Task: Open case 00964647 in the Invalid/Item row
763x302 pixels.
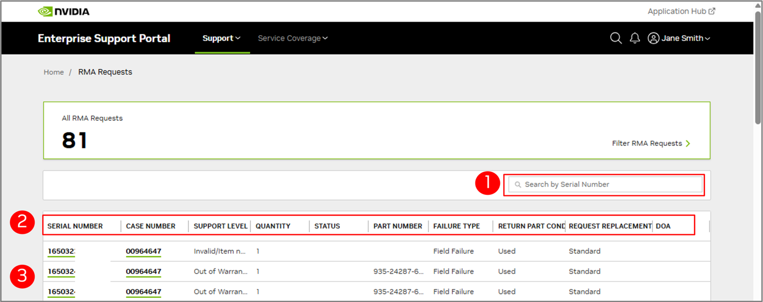Action: click(x=144, y=251)
